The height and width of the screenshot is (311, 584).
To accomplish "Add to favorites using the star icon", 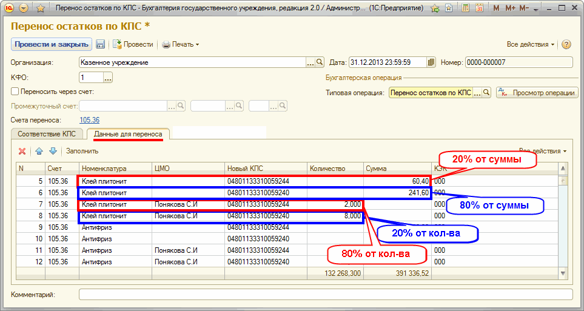I will click(40, 8).
